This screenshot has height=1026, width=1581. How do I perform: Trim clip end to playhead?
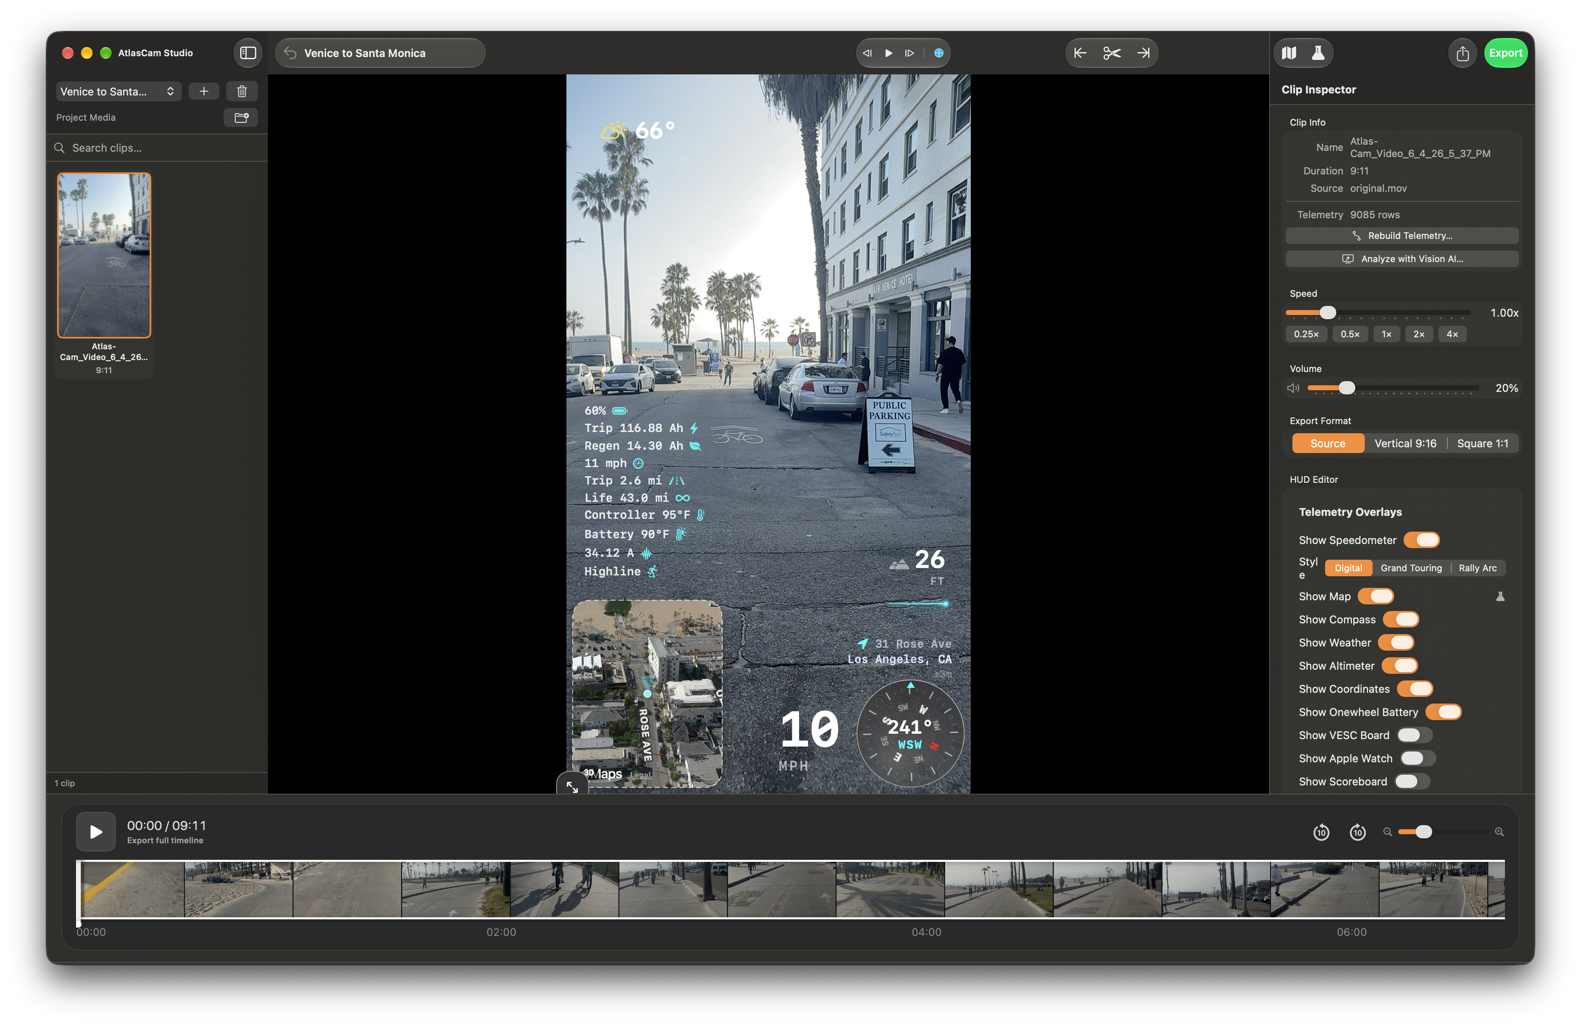tap(1143, 53)
